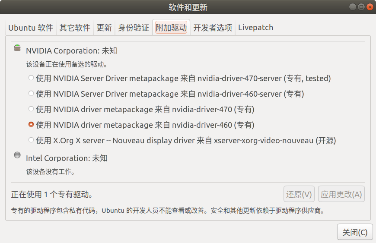
Task: Click the text '该设备没有工作。'
Action: coord(51,172)
